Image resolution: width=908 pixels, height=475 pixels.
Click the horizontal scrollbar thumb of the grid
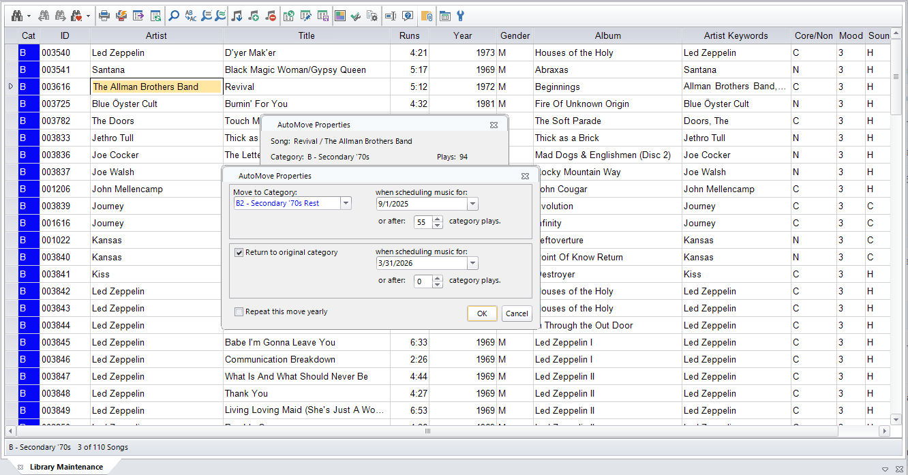[x=427, y=431]
